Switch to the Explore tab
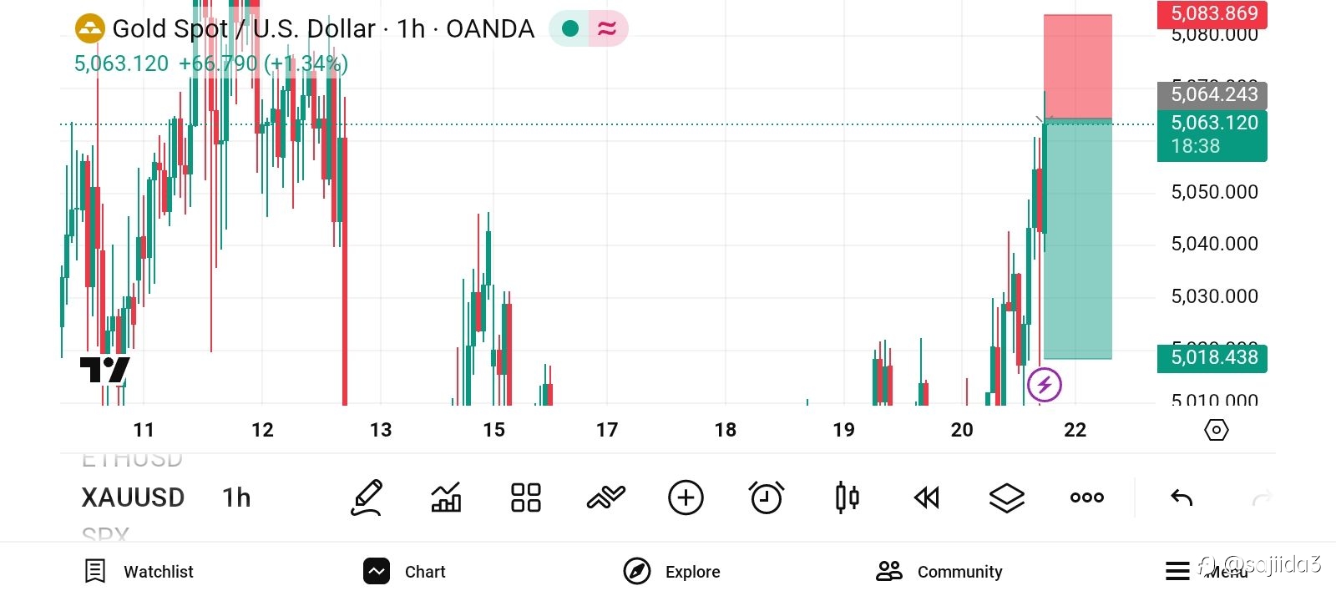 point(672,571)
